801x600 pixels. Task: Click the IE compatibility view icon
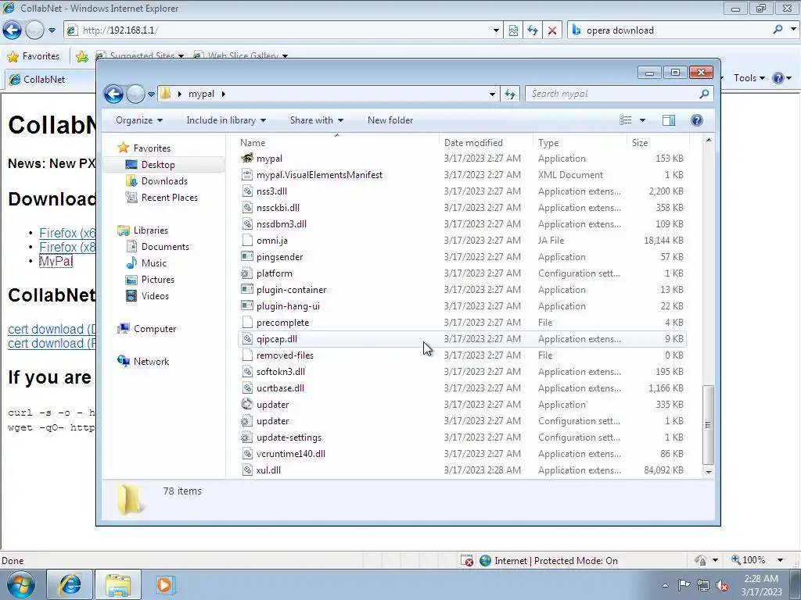pyautogui.click(x=513, y=30)
